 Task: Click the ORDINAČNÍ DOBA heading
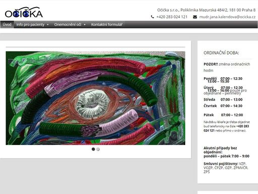coord(221,53)
